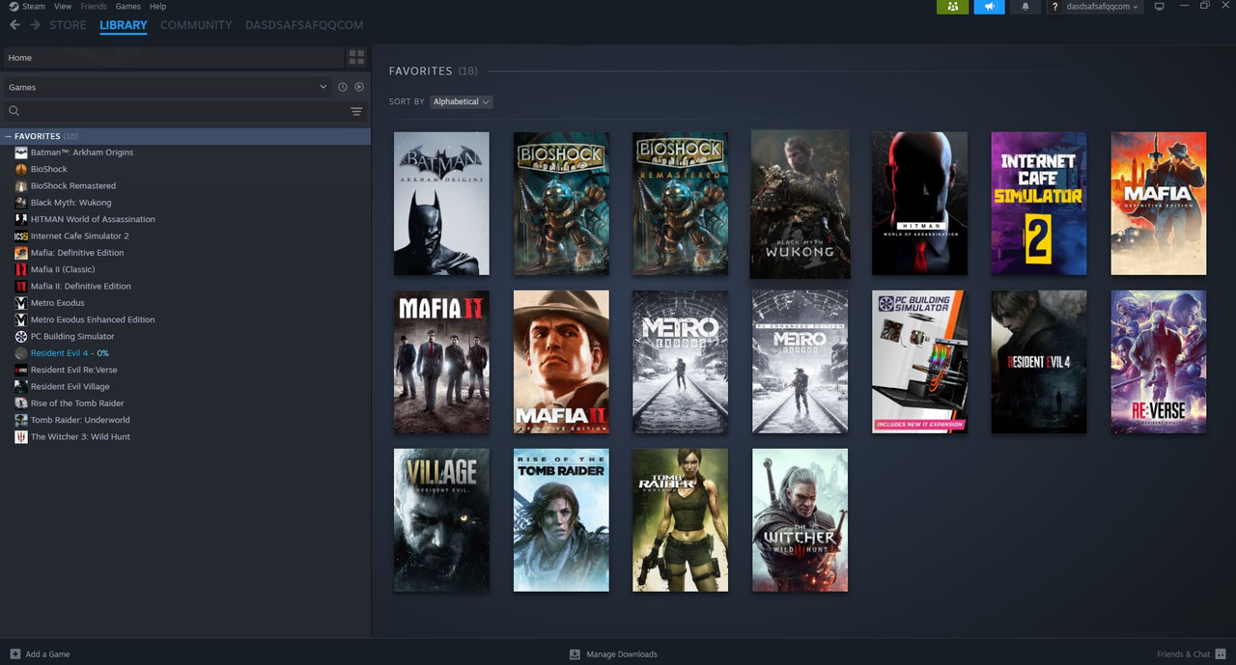Click the FAVORITES heading in main panel

pyautogui.click(x=420, y=71)
